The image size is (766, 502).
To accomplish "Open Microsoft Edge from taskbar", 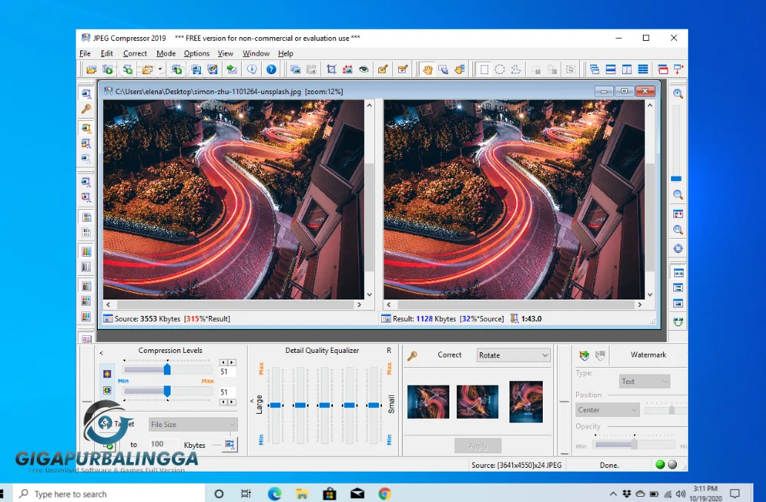I will [274, 494].
